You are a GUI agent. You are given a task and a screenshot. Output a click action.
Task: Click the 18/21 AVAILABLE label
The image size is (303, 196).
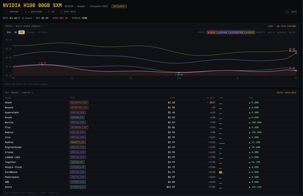coord(287,93)
